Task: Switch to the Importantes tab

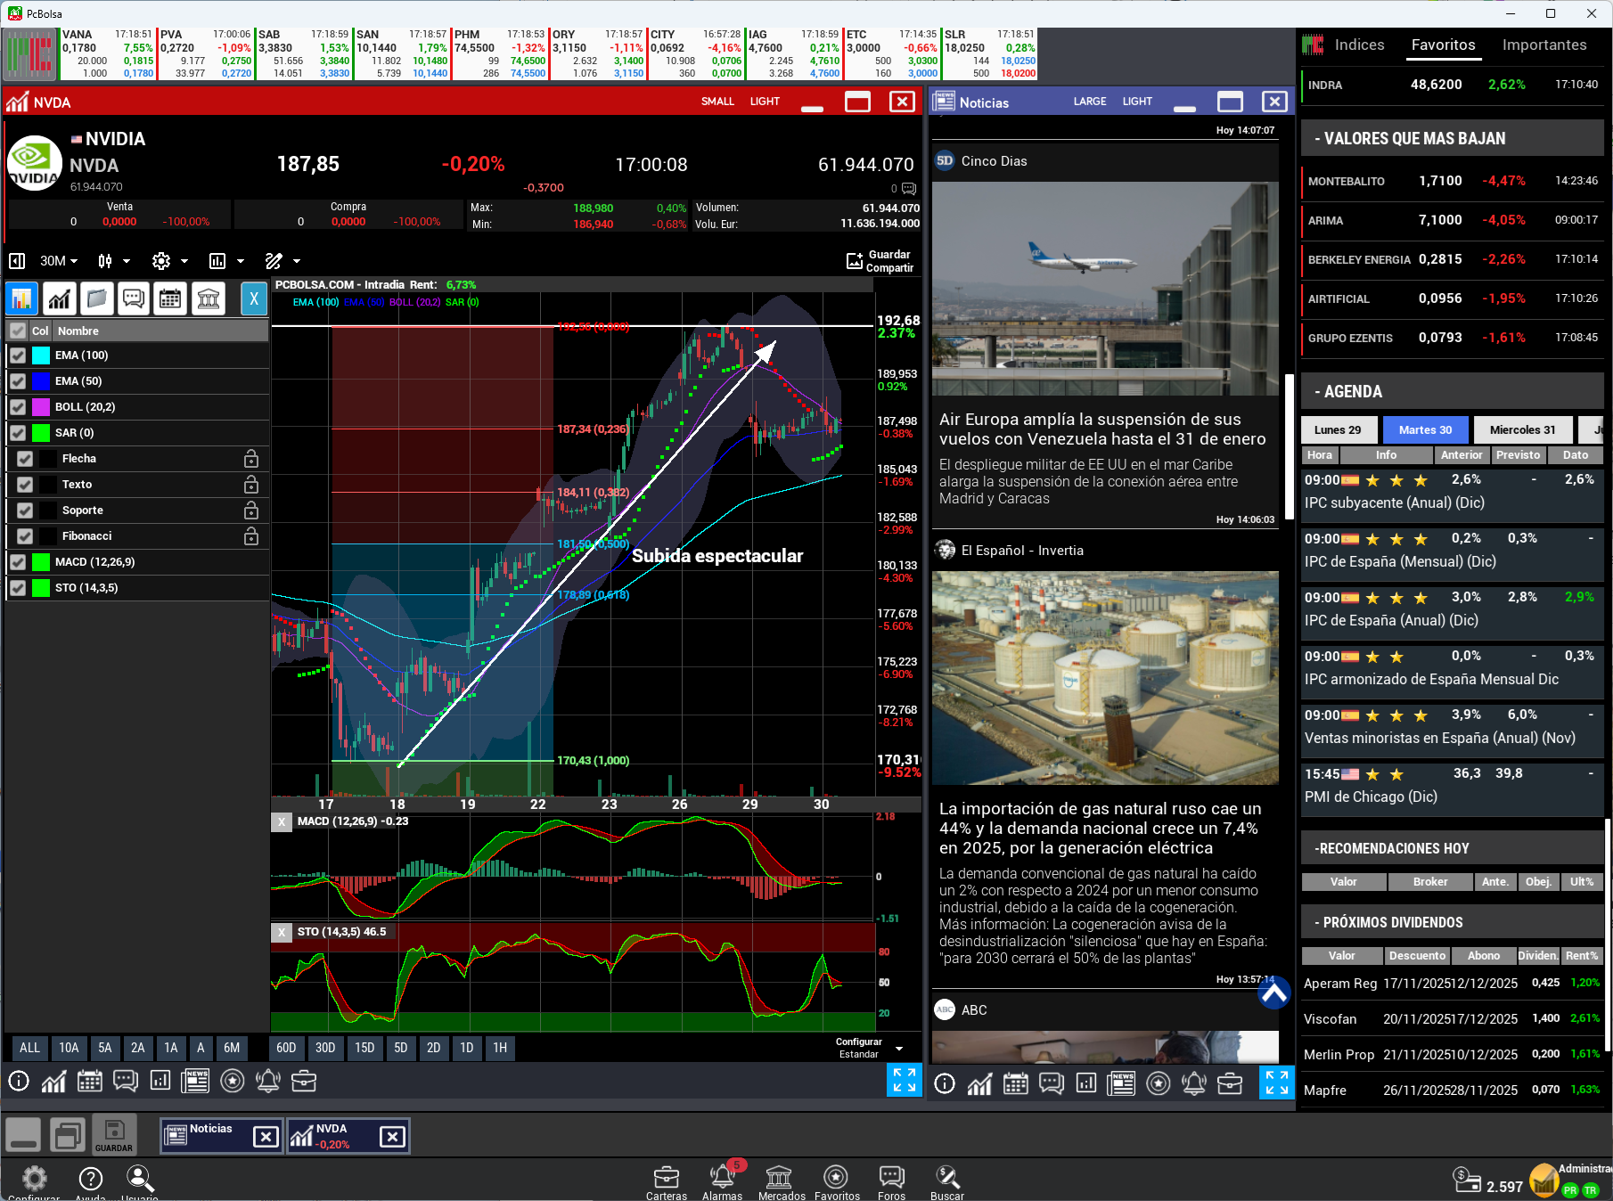Action: click(x=1544, y=45)
